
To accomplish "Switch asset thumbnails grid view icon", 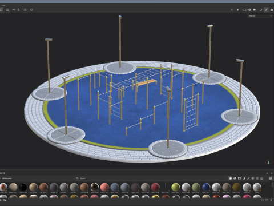I will click(271, 179).
